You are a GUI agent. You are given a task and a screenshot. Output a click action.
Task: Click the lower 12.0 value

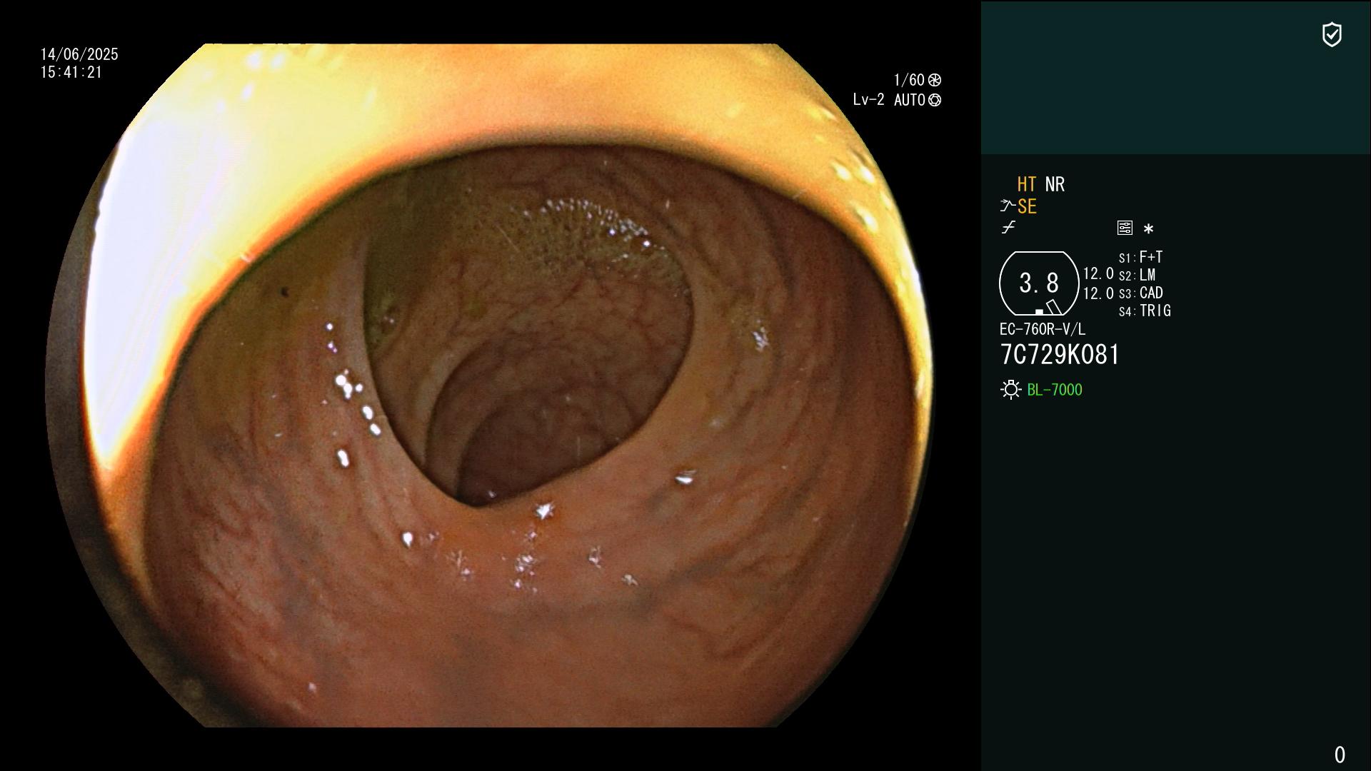click(1098, 293)
